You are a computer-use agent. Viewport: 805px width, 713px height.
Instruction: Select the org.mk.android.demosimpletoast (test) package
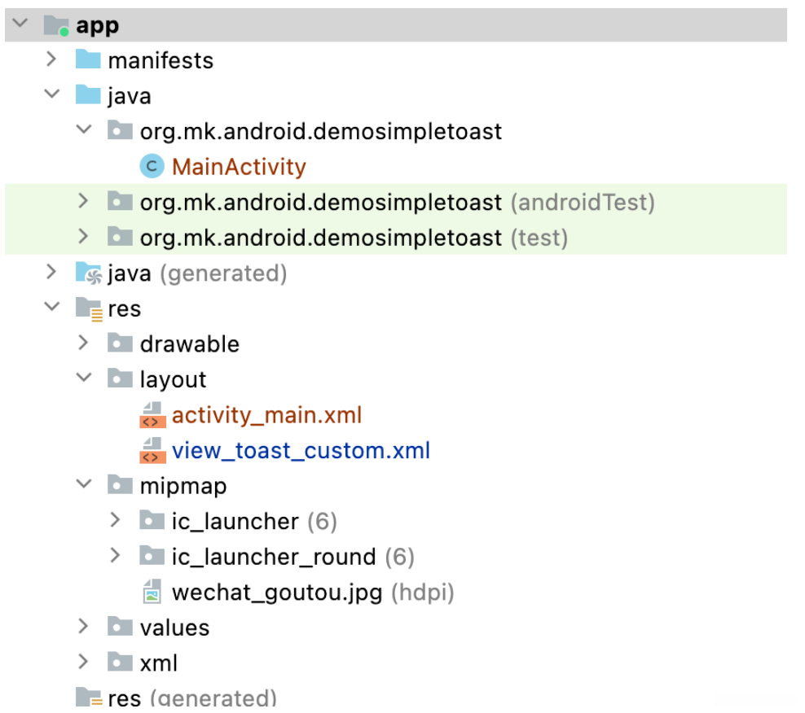click(x=320, y=238)
